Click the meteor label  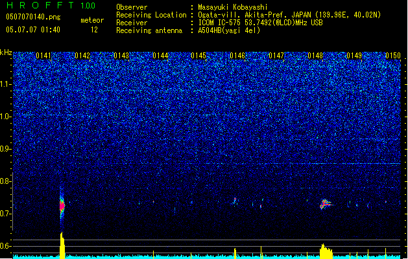point(92,20)
